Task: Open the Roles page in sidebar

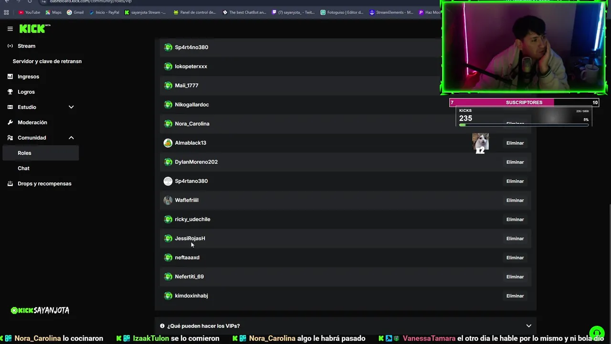Action: tap(41, 153)
